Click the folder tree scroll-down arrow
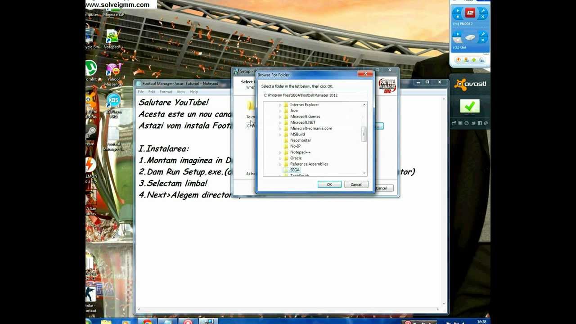 coord(364,173)
